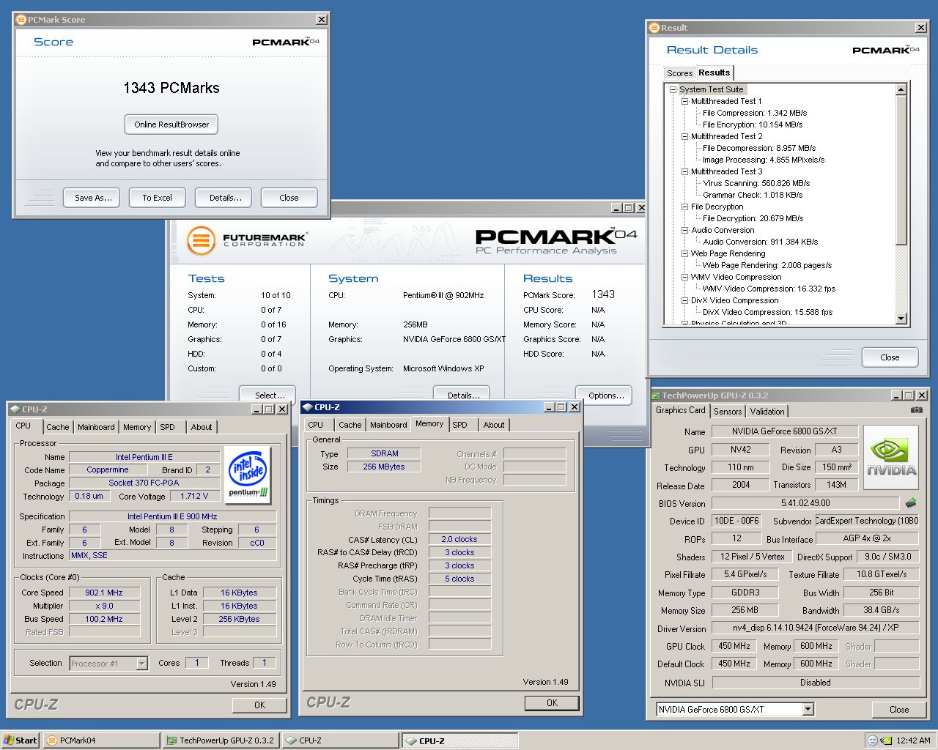
Task: Click the Driver Version field in GPU-Z
Action: (x=816, y=628)
